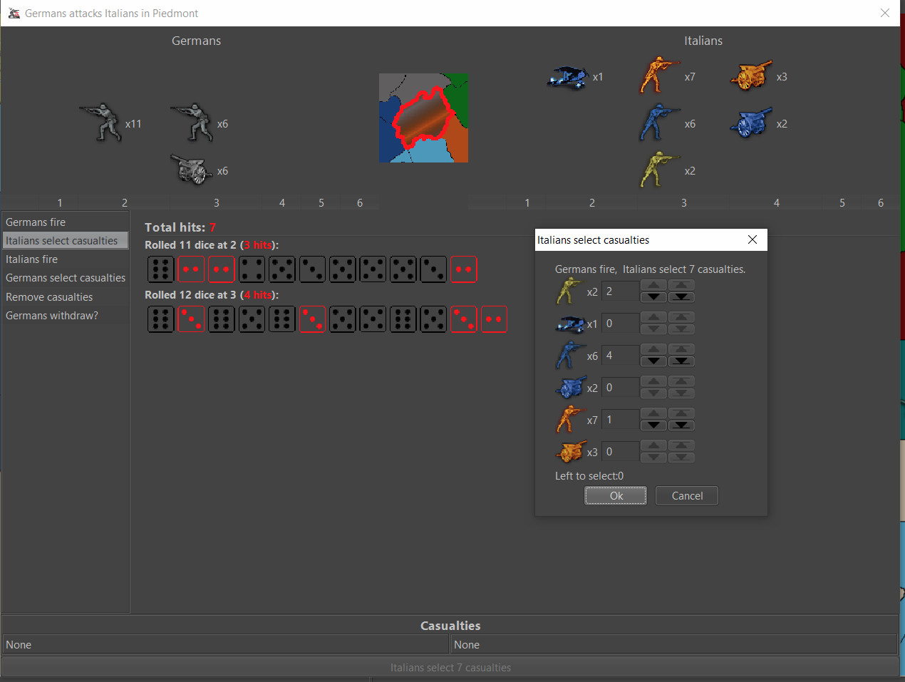Click the blue fighter plane icon in casualties dialog
The width and height of the screenshot is (905, 682).
pyautogui.click(x=570, y=324)
